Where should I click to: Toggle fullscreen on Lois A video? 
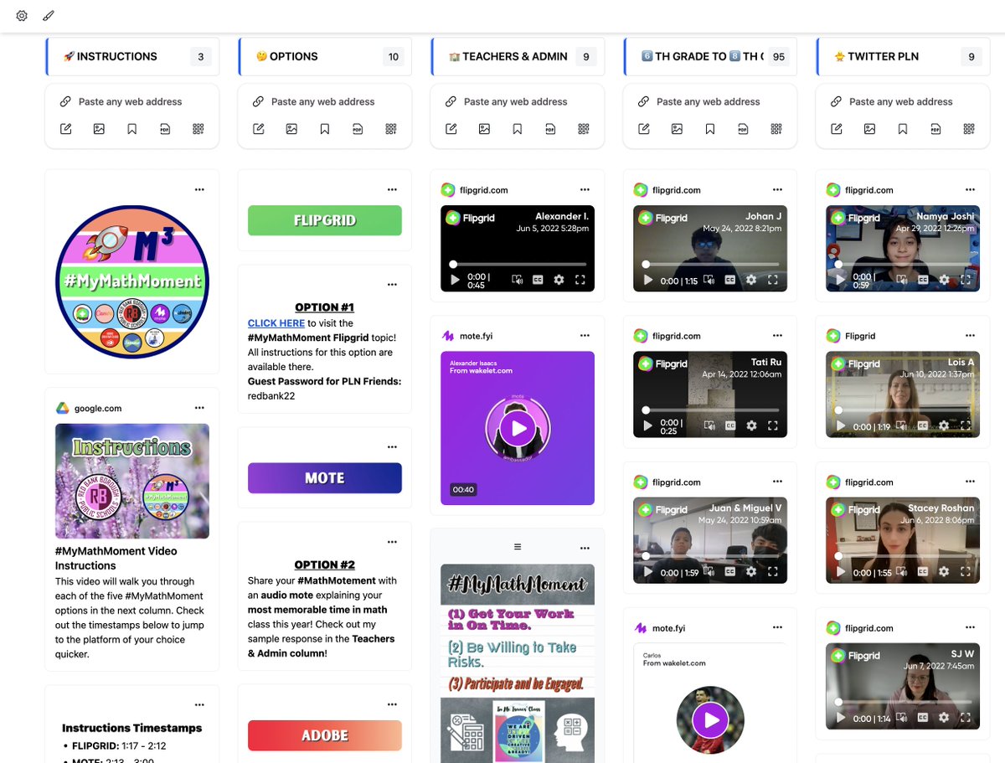pyautogui.click(x=966, y=426)
